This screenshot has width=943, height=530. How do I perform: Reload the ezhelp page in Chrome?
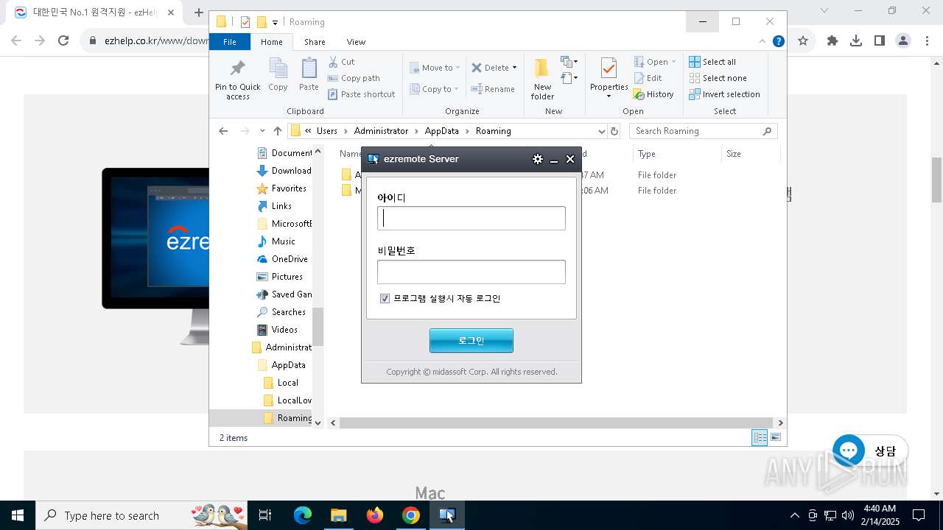point(63,40)
